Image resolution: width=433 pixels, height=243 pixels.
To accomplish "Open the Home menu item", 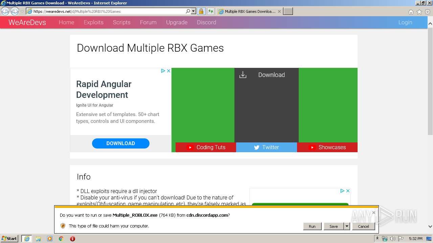I will pos(66,22).
